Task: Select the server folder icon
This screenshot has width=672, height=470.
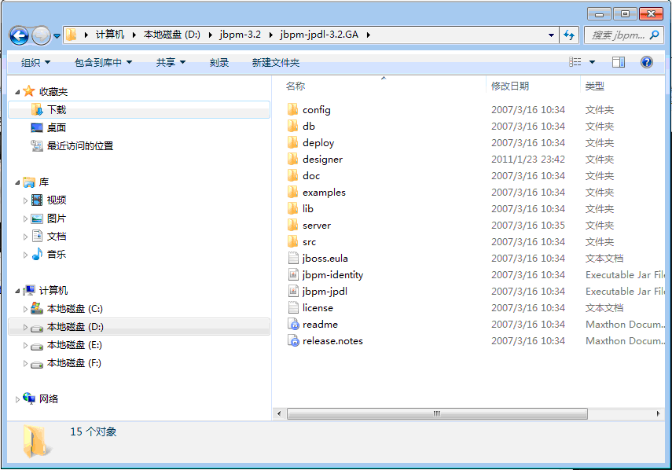Action: [292, 225]
